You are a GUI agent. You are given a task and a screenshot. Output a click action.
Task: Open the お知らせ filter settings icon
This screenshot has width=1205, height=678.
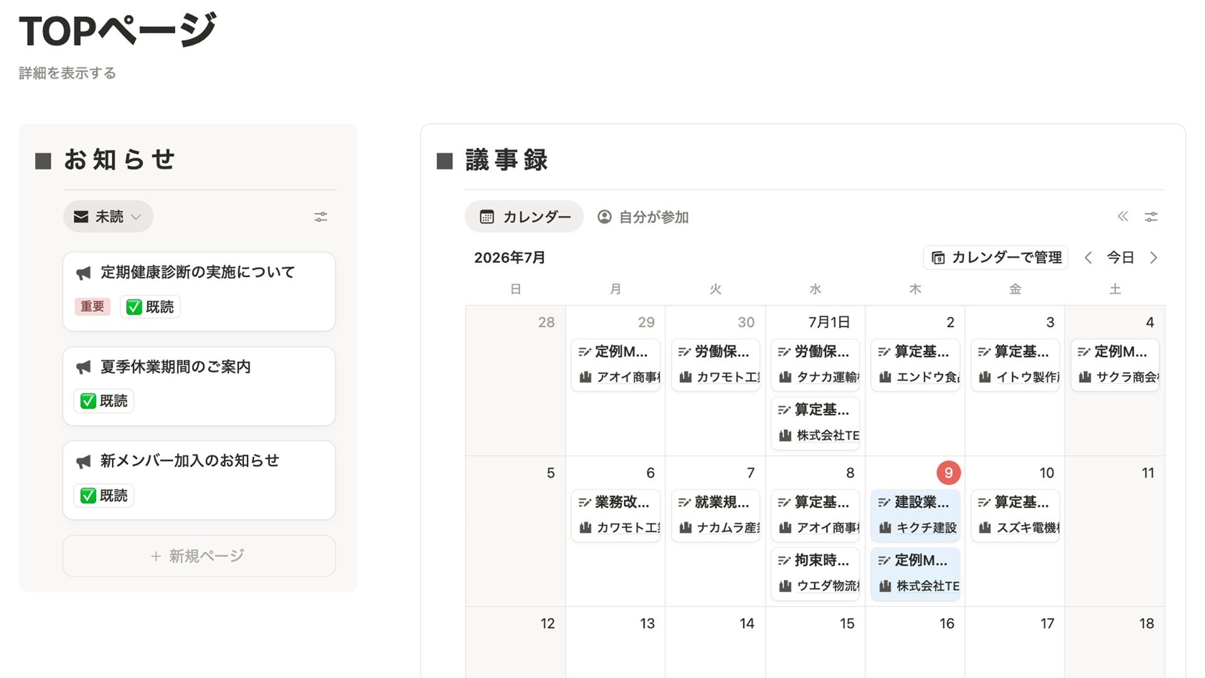pos(321,217)
